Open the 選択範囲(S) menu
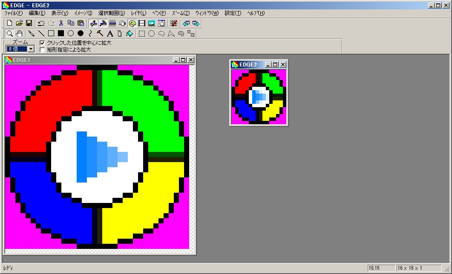This screenshot has height=274, width=452. tap(112, 13)
